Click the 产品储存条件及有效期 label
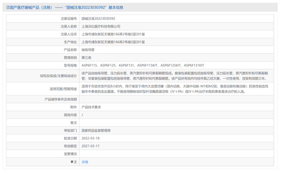The image size is (284, 173). click(x=61, y=99)
